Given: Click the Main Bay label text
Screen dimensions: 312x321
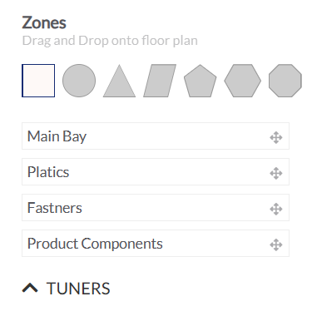Looking at the screenshot, I should click(57, 136).
